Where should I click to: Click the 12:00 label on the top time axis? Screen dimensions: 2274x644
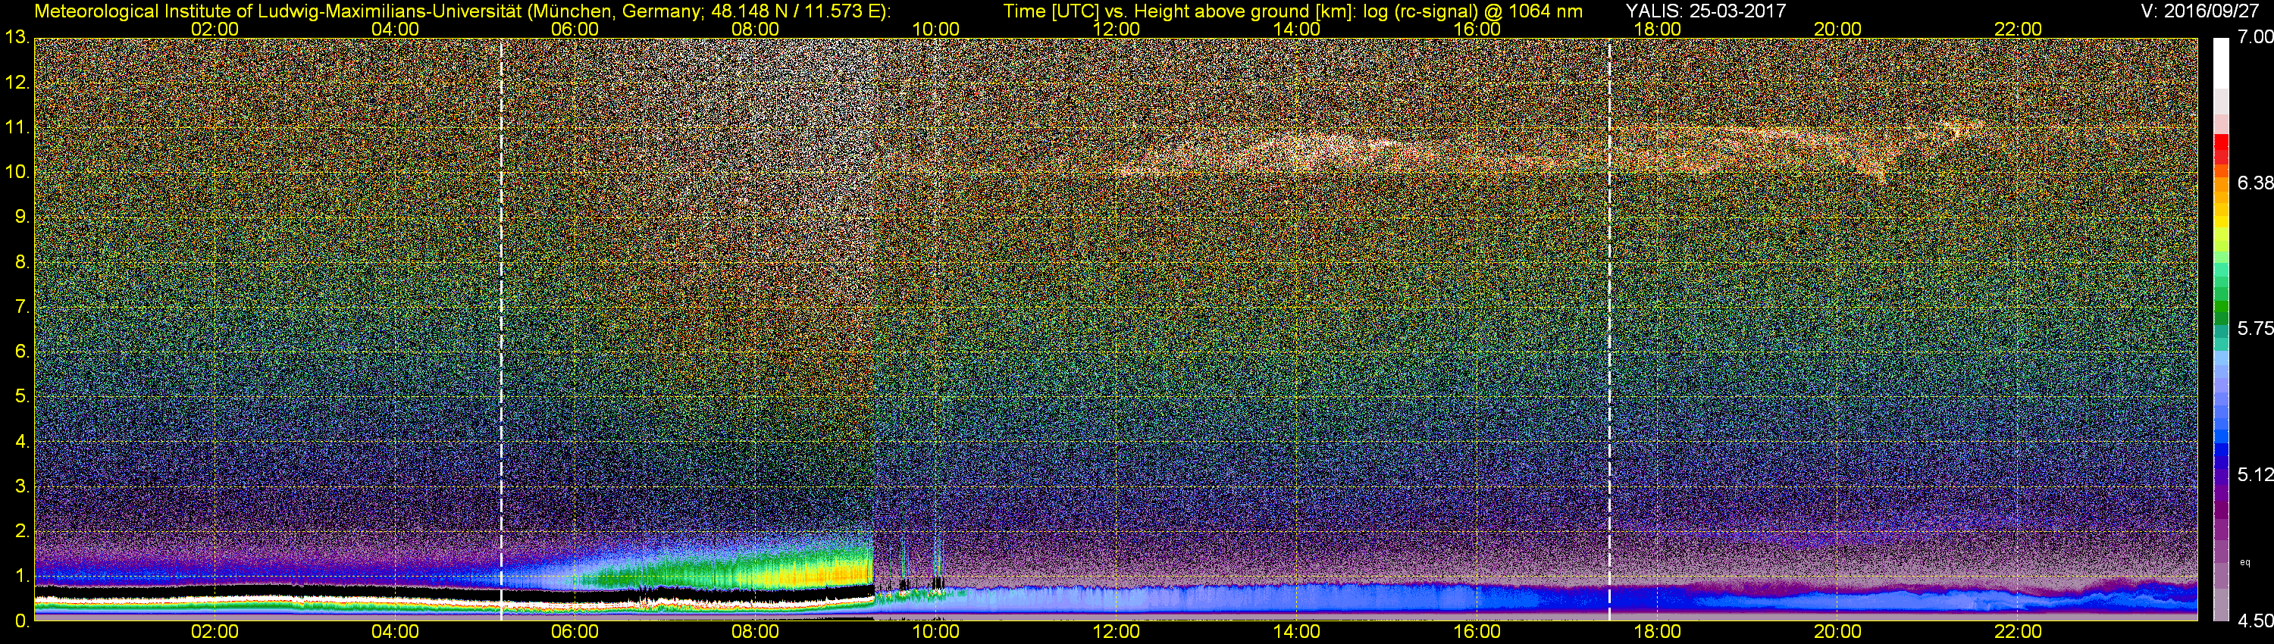1116,29
